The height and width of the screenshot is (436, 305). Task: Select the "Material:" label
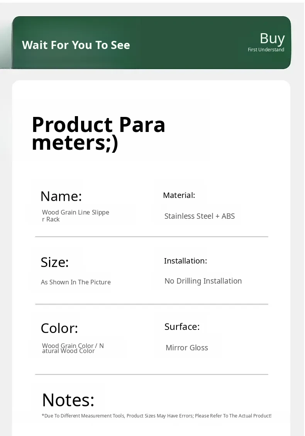click(179, 195)
